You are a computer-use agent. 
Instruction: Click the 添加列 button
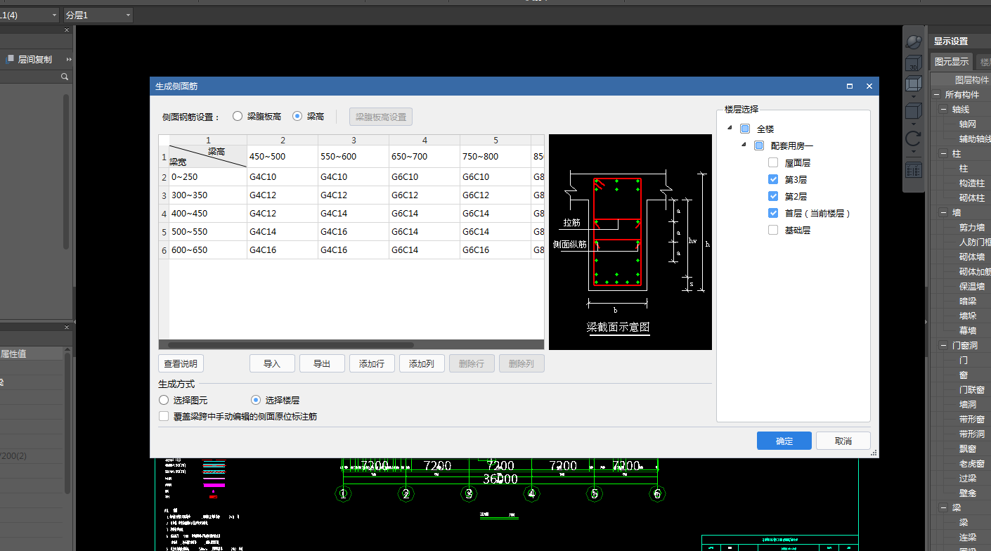click(x=422, y=363)
